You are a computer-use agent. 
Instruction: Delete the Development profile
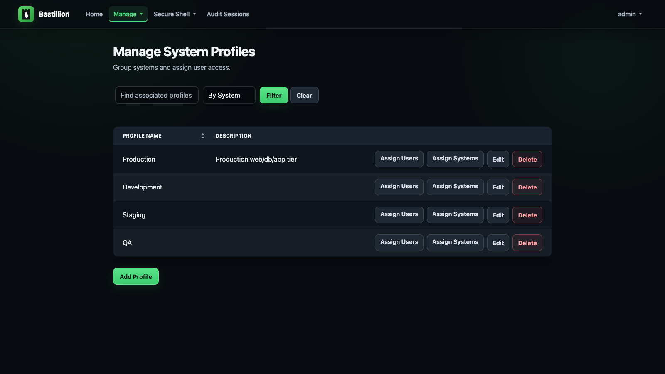527,187
